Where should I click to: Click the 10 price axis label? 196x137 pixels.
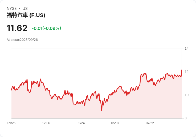[x=187, y=95]
